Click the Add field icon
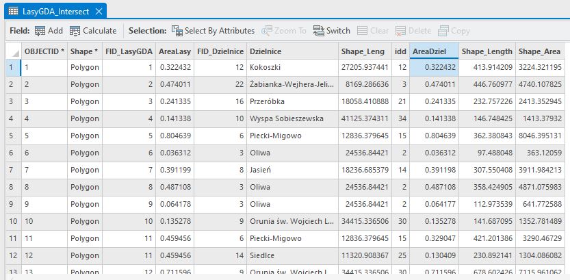Screen dimensions: 570x280 click(40, 31)
